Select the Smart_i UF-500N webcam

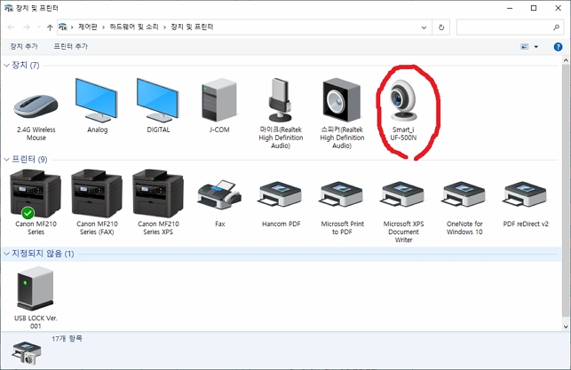coord(403,110)
